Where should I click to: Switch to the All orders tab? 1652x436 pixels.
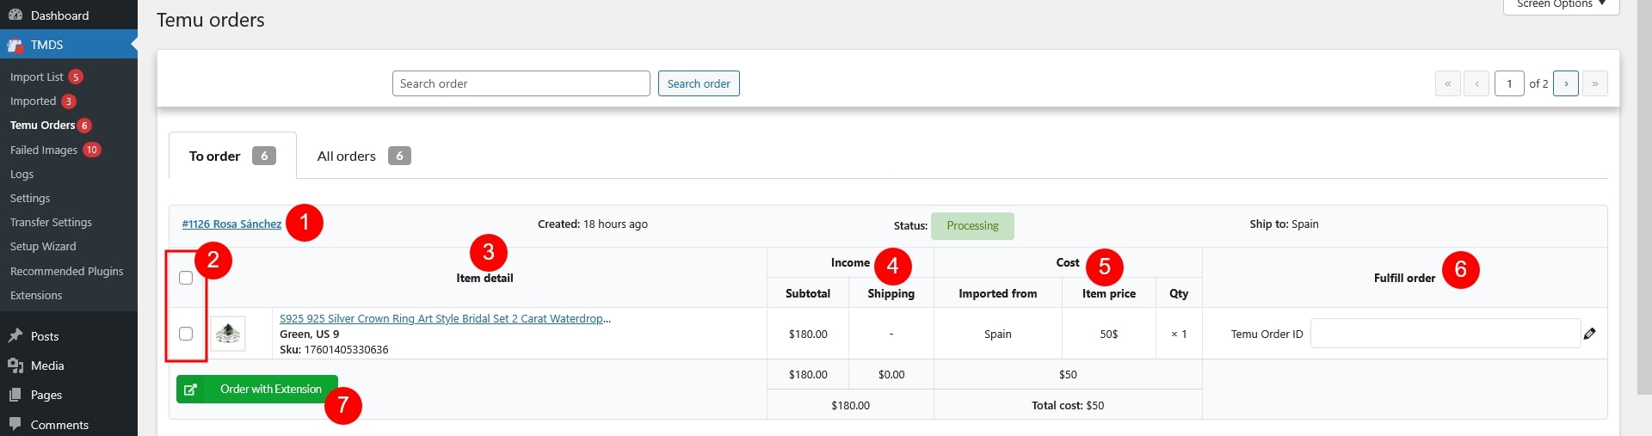click(x=364, y=156)
